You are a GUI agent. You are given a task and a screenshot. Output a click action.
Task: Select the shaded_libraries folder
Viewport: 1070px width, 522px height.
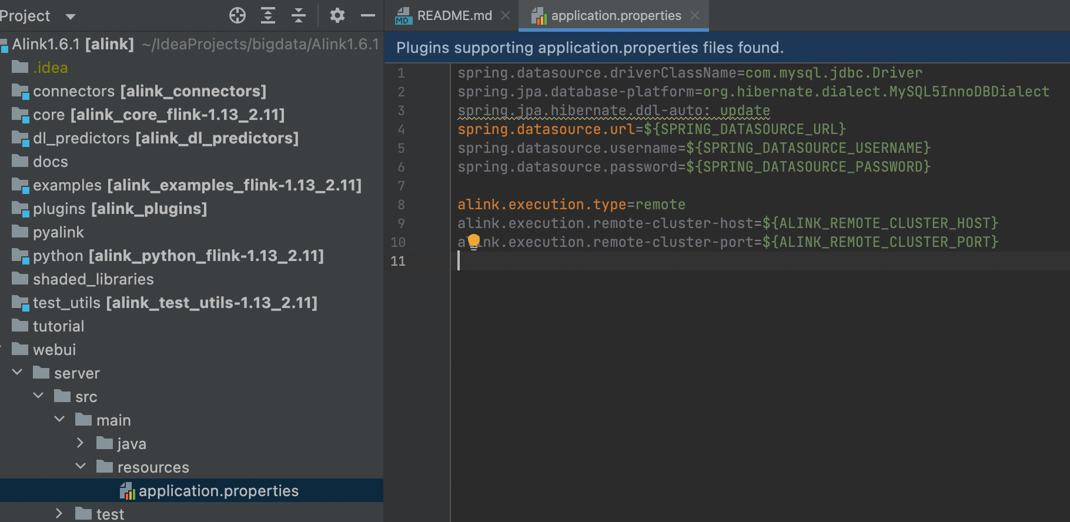coord(192,279)
